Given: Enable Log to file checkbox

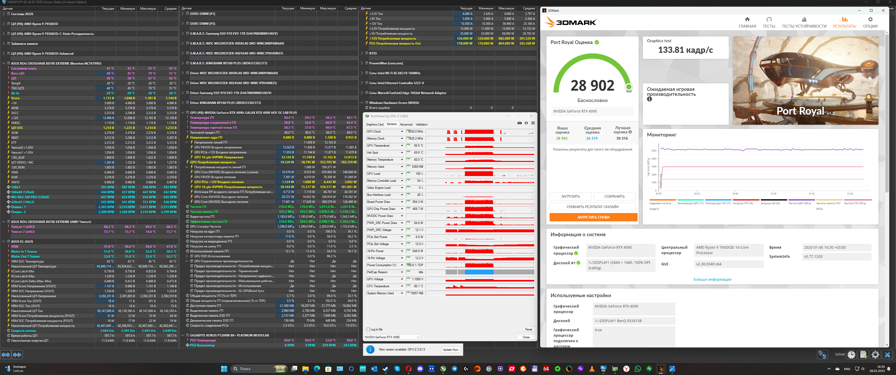Looking at the screenshot, I should pos(368,329).
